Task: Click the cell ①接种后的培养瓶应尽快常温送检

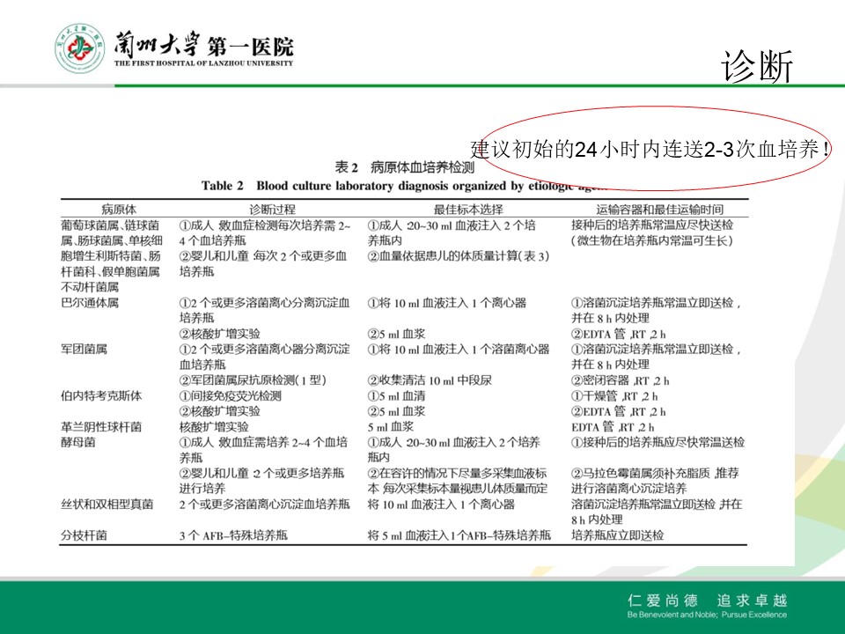Action: tap(658, 442)
